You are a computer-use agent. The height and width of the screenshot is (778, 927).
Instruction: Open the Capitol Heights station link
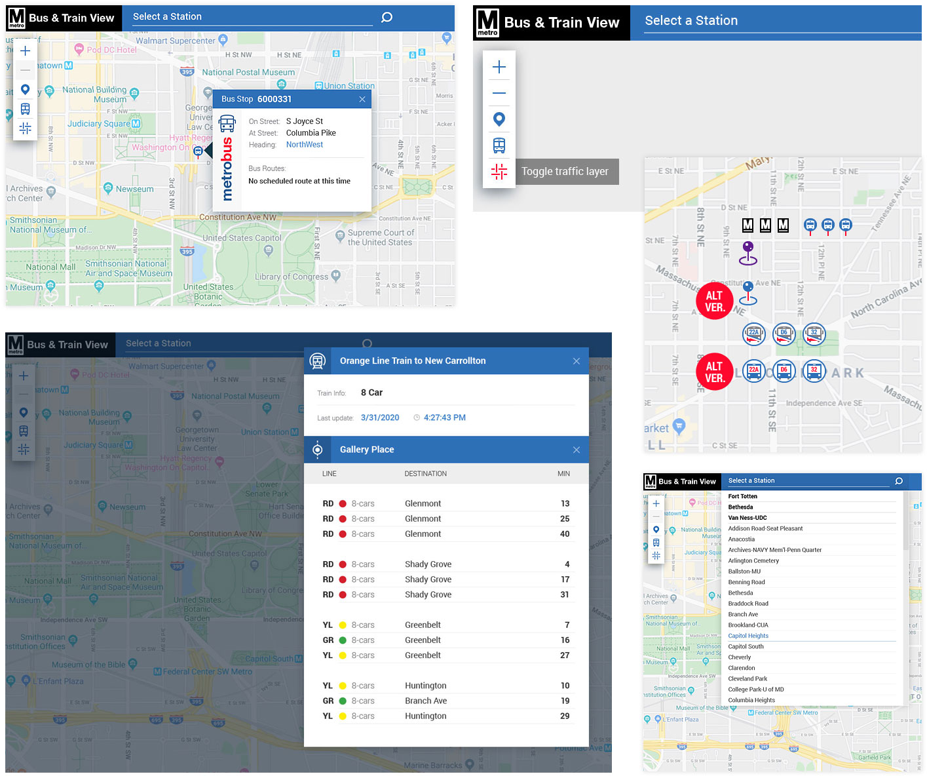(x=747, y=635)
